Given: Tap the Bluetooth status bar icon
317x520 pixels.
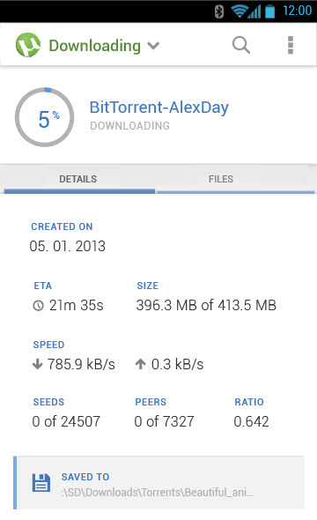Looking at the screenshot, I should pos(219,11).
